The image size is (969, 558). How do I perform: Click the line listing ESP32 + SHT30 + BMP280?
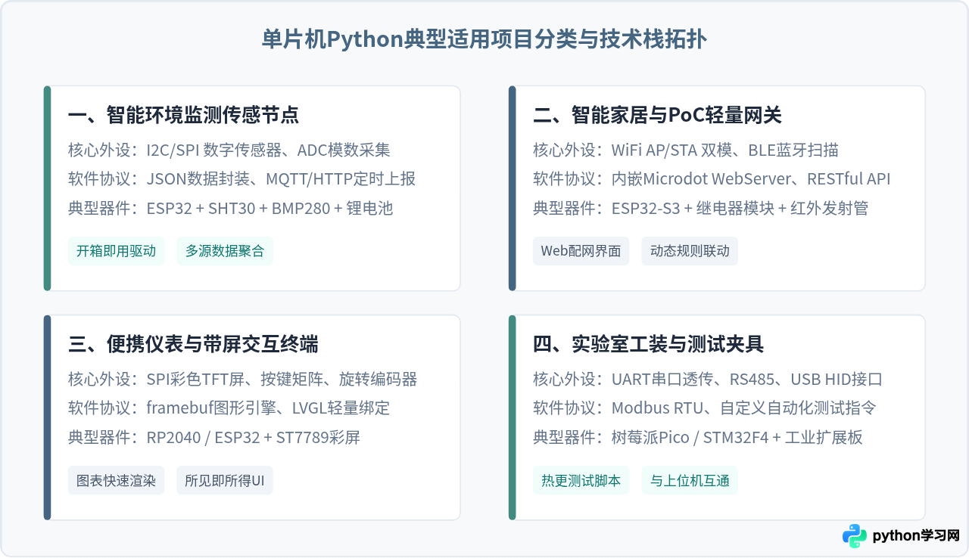coord(231,208)
